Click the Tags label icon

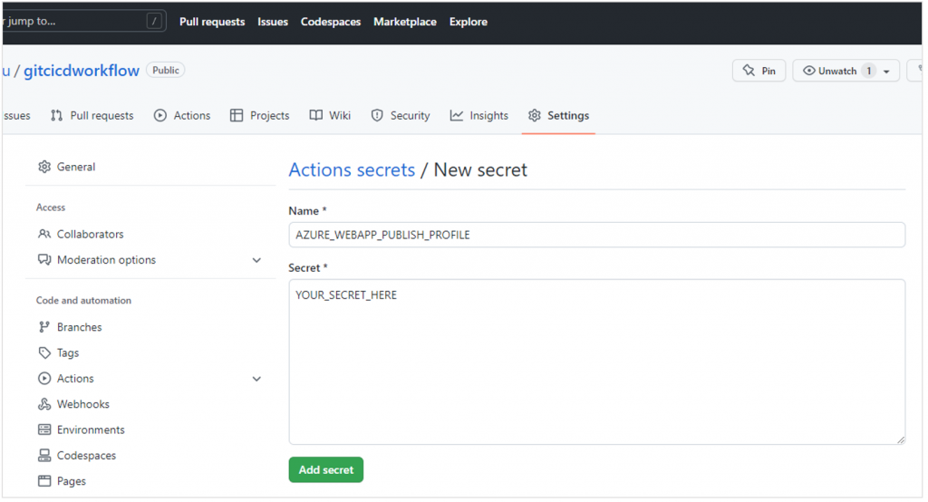(x=44, y=352)
